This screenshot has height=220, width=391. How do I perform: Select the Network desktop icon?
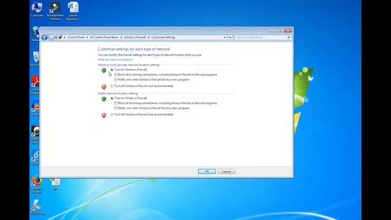(35, 34)
